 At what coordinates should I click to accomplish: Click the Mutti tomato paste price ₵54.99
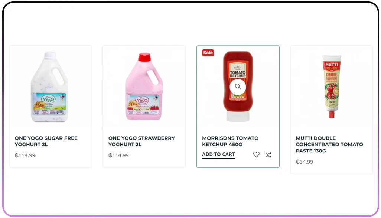305,162
